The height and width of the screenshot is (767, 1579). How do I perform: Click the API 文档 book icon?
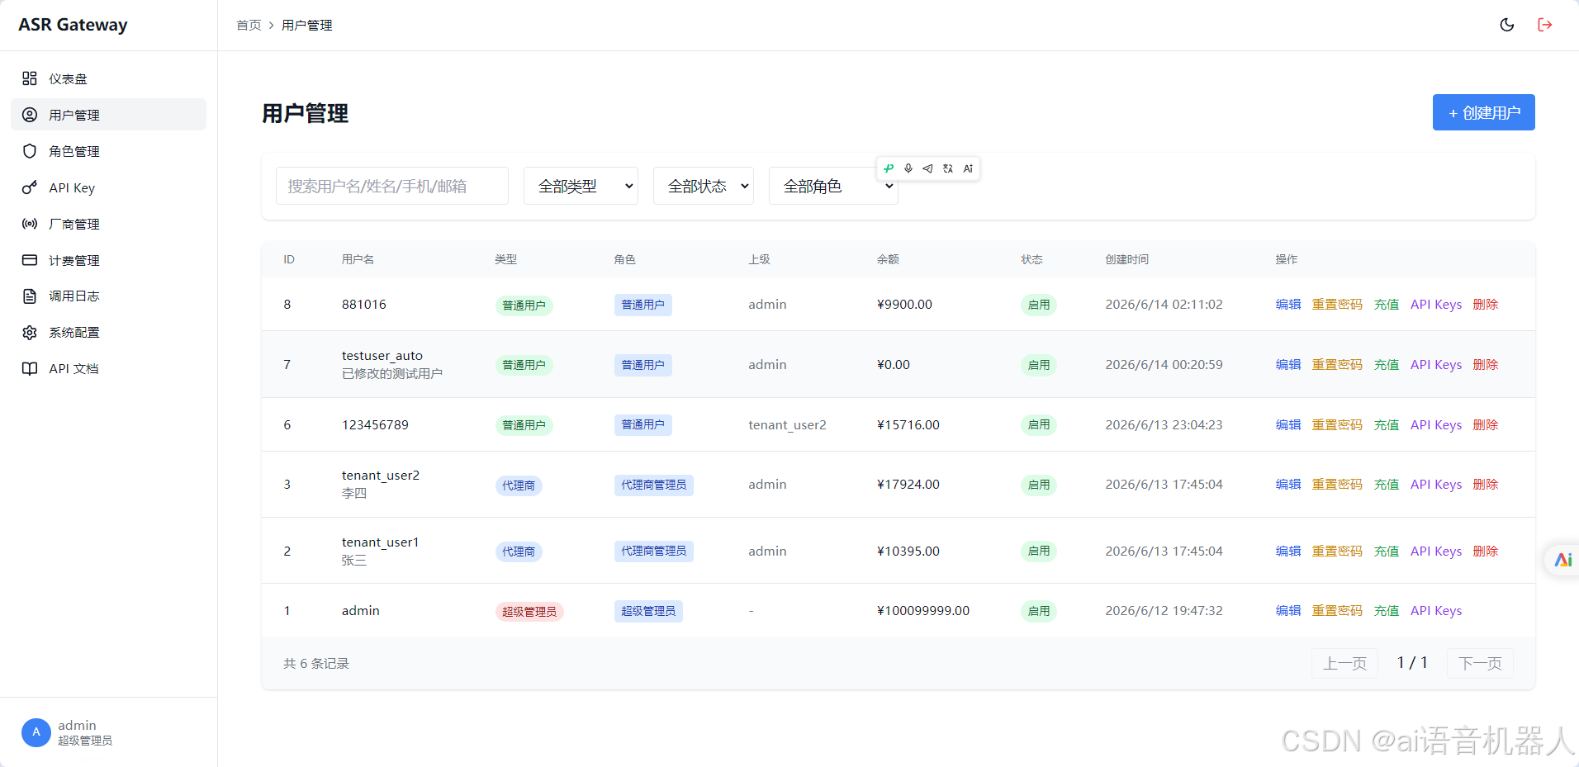30,368
